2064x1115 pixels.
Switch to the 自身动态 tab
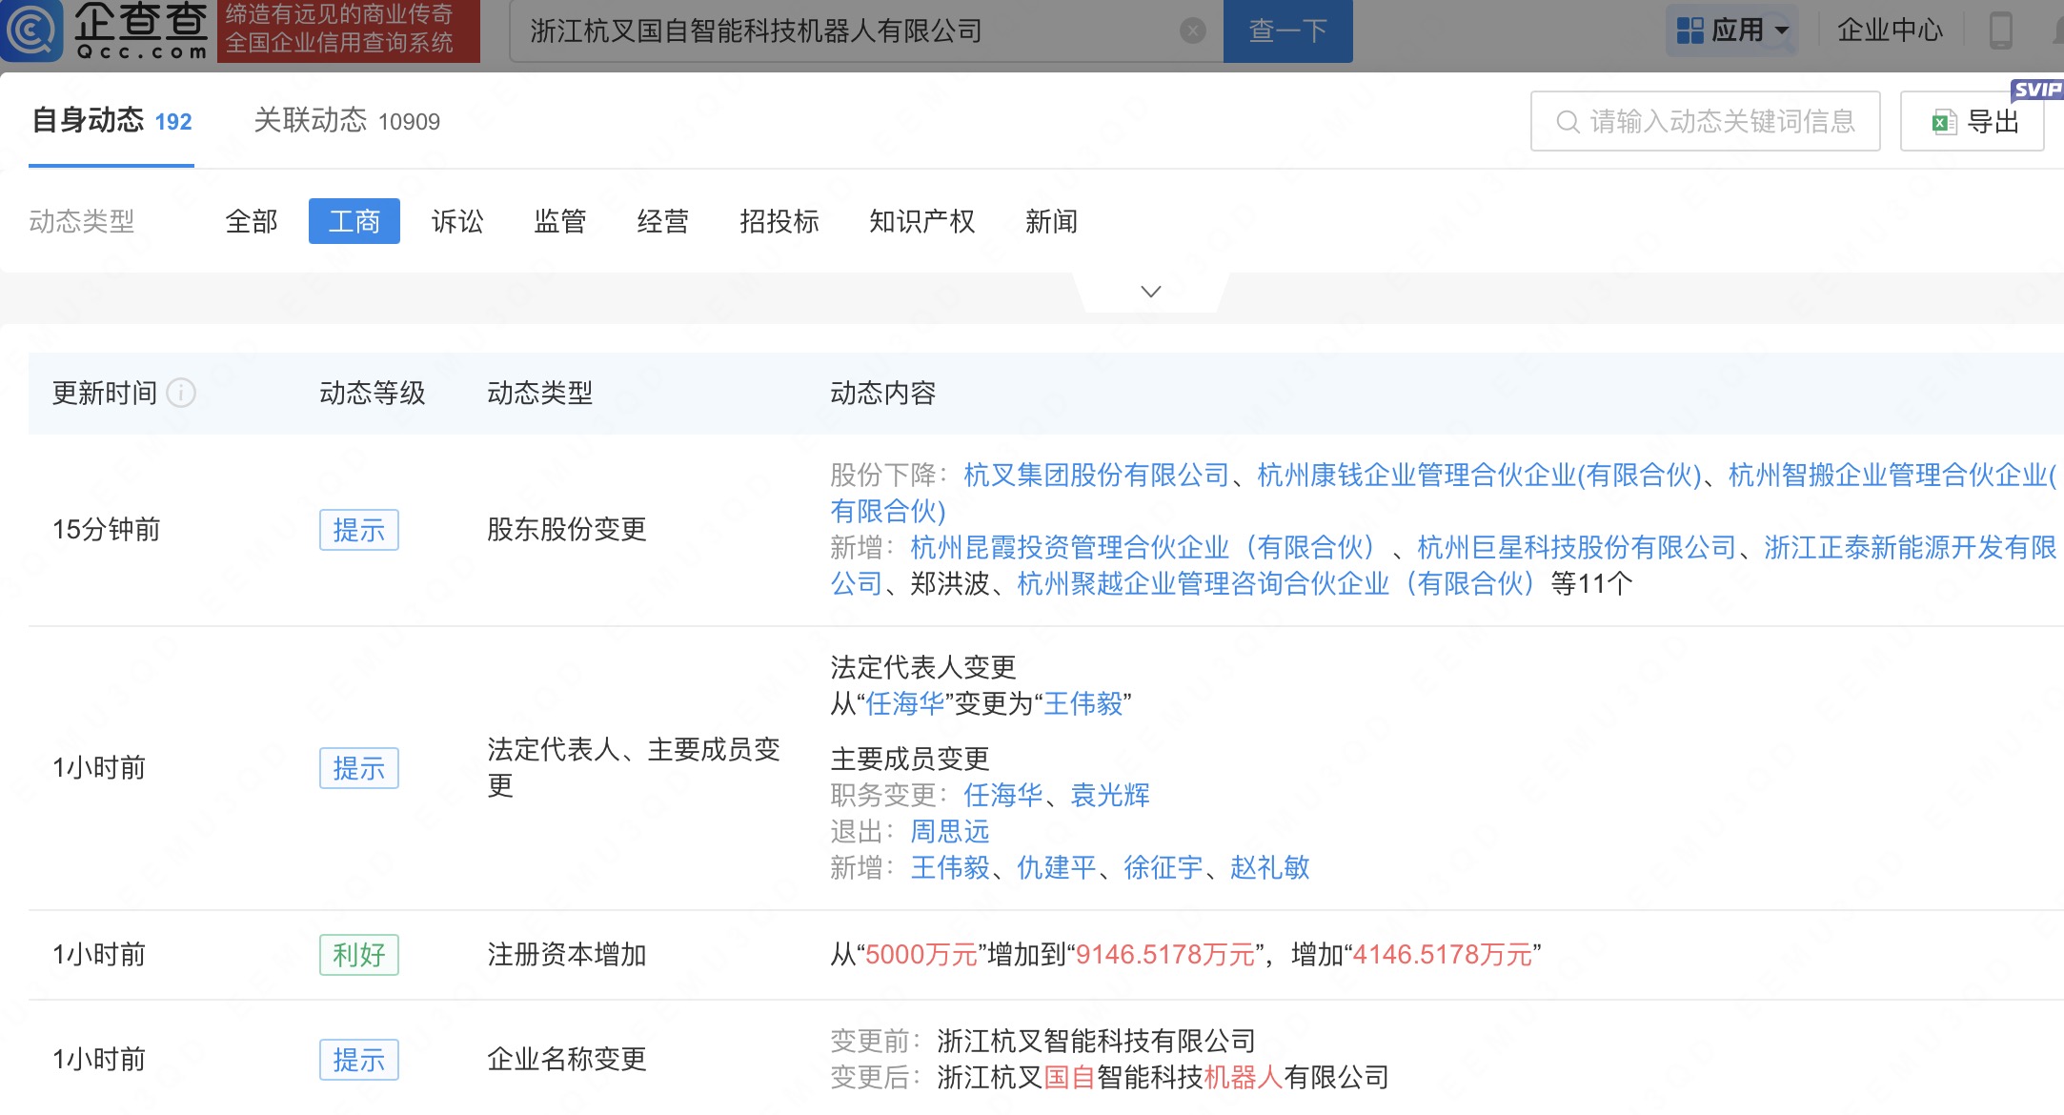(111, 121)
